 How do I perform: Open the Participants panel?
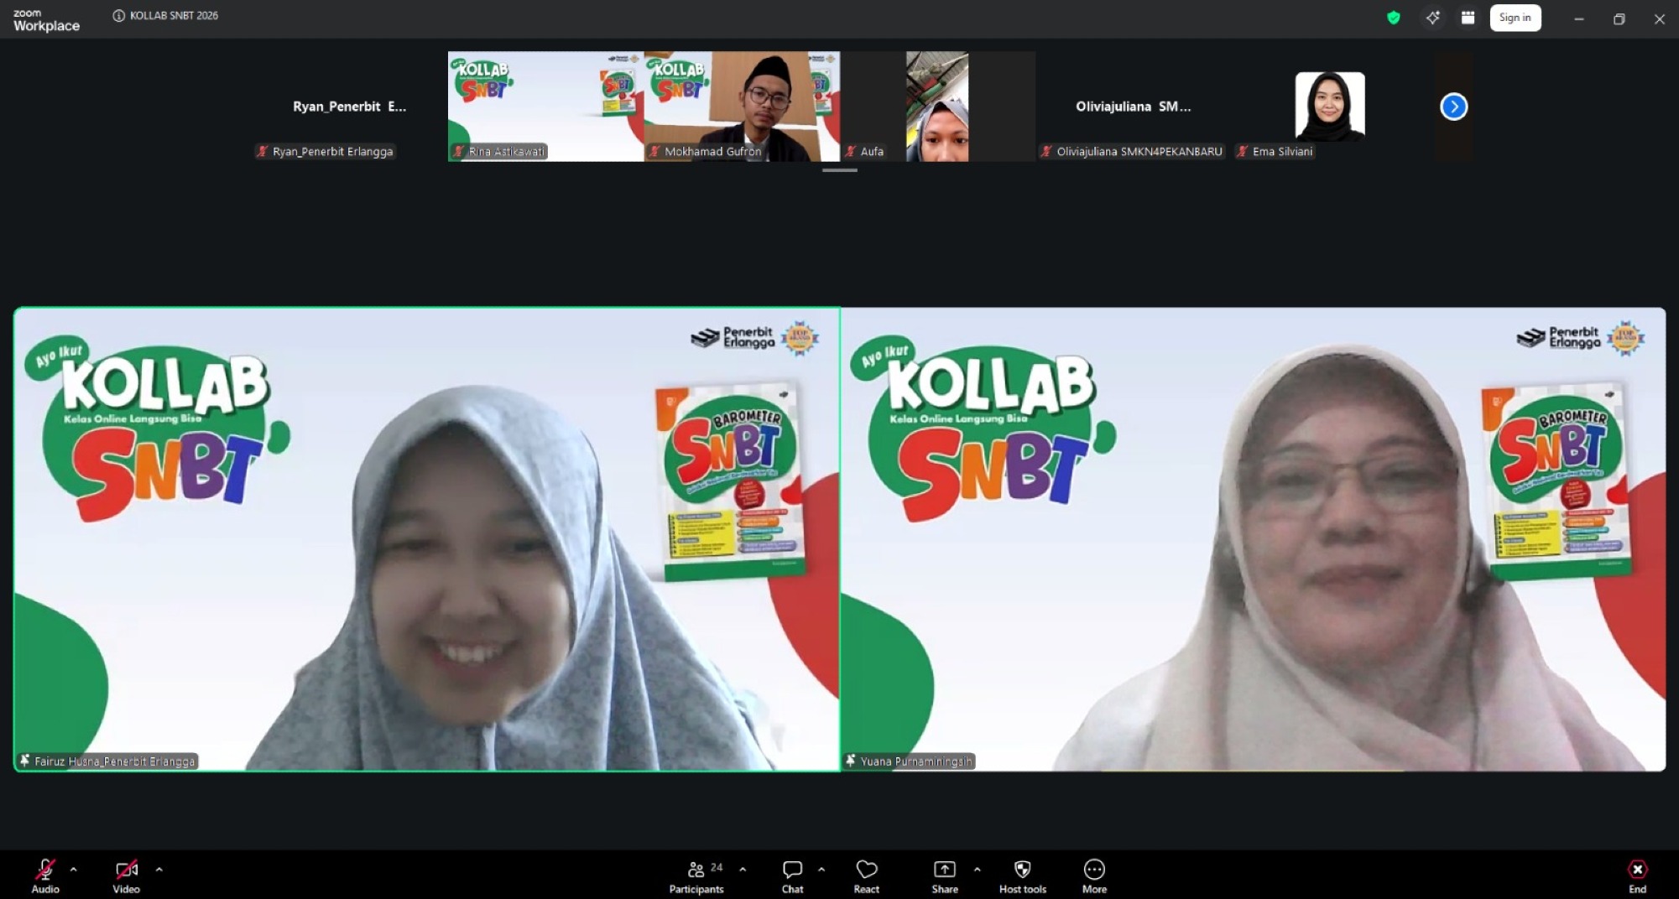tap(696, 875)
